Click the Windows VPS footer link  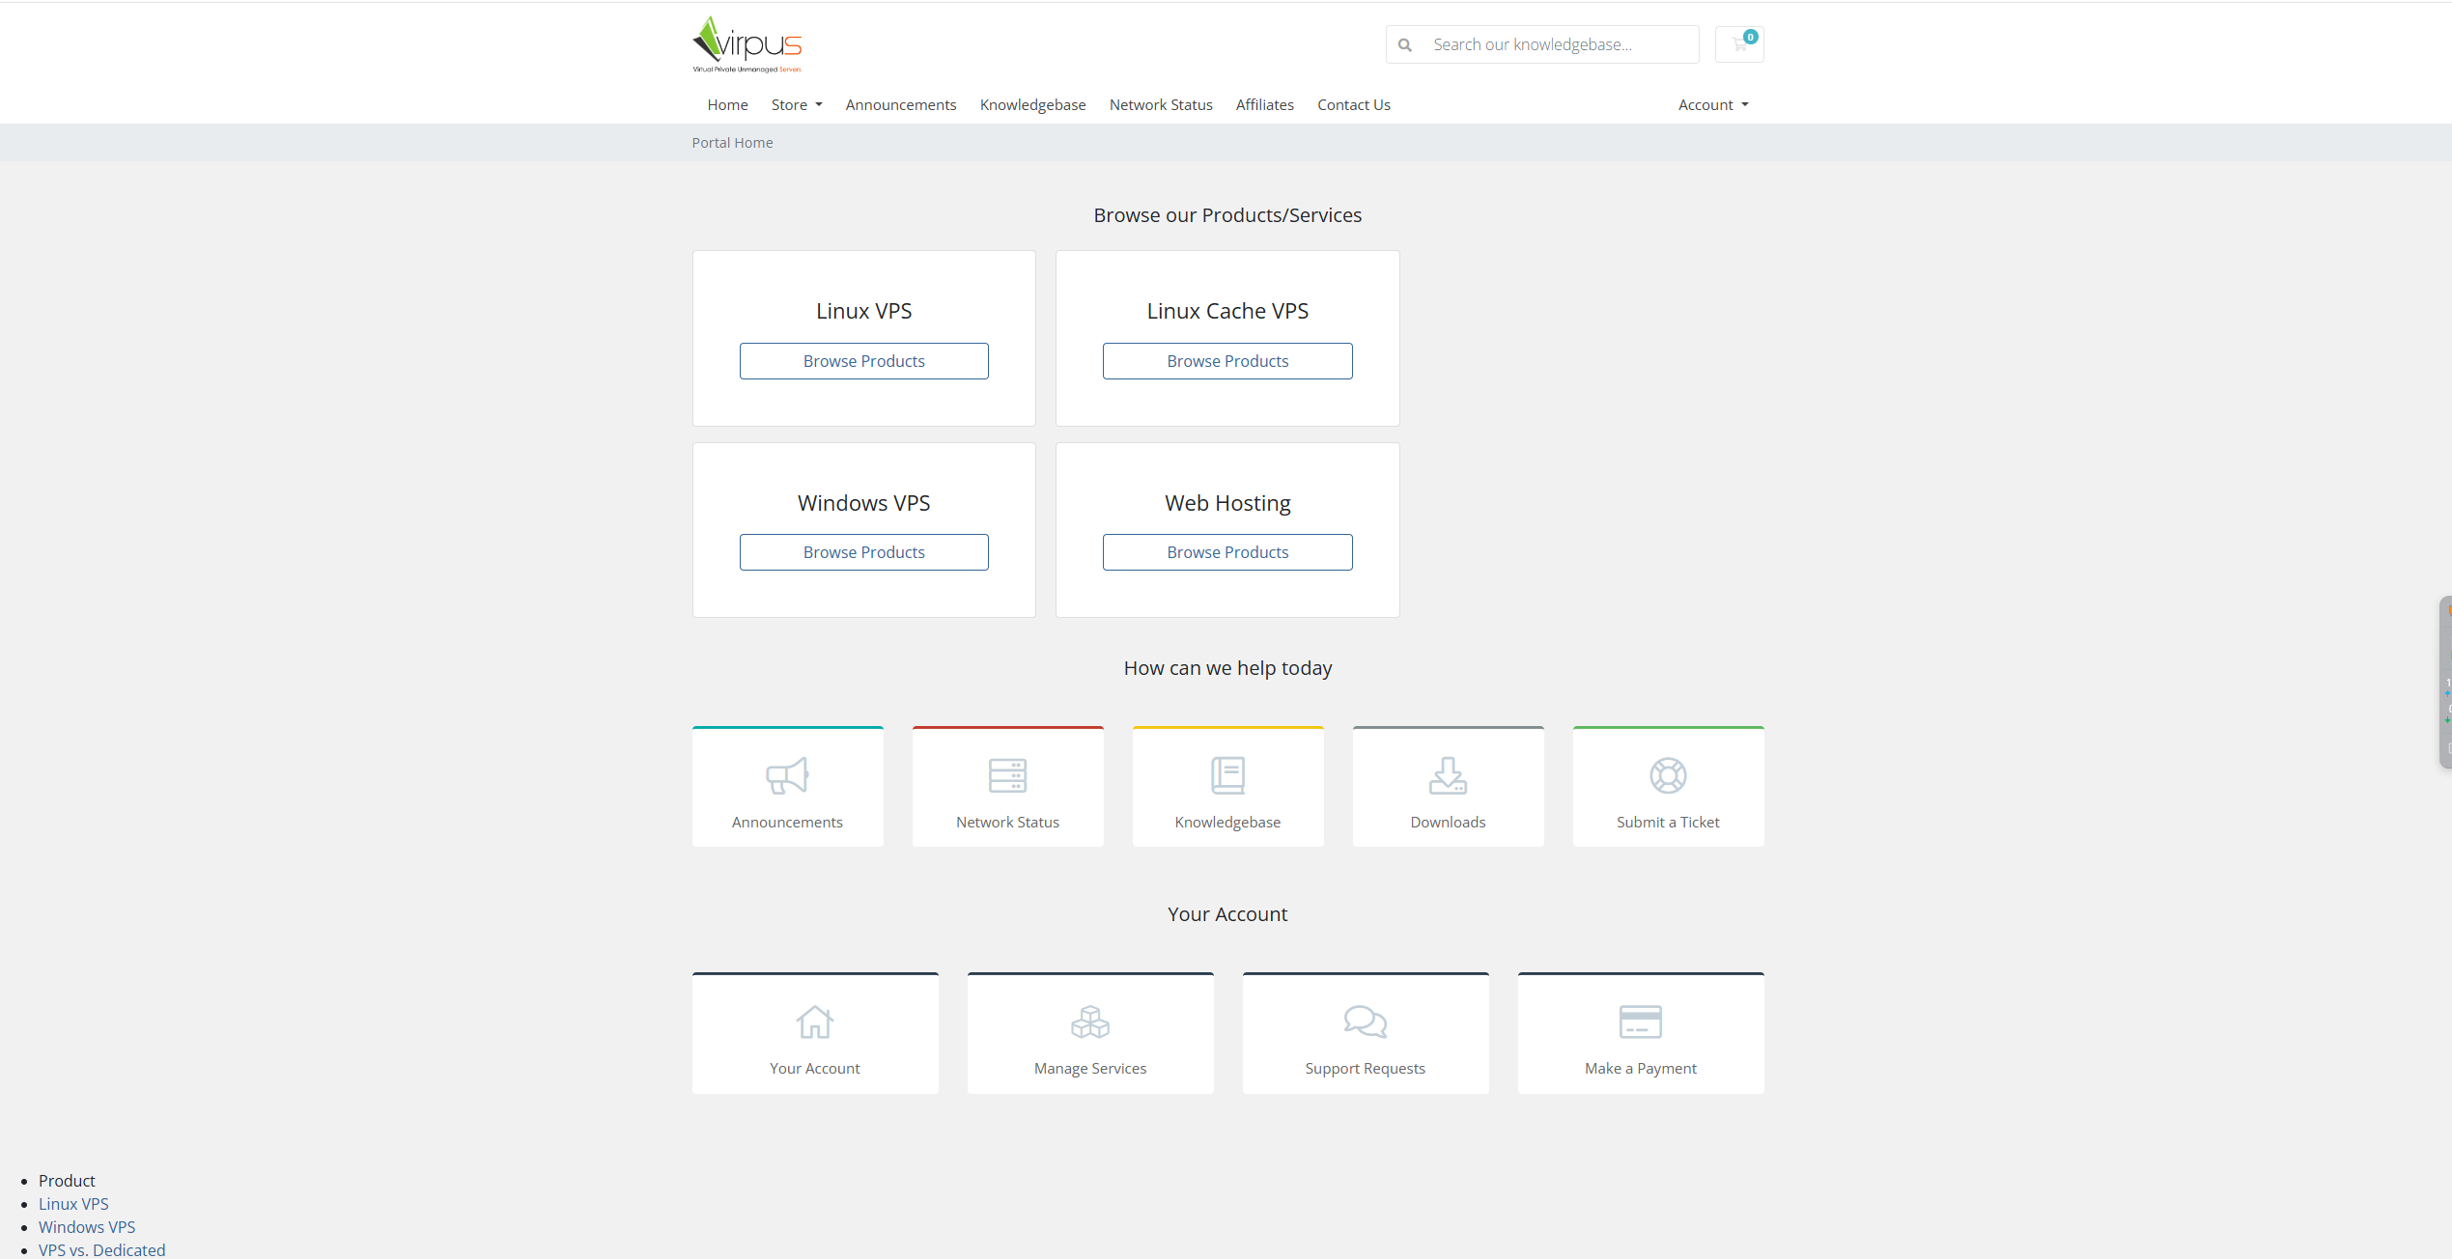click(87, 1227)
